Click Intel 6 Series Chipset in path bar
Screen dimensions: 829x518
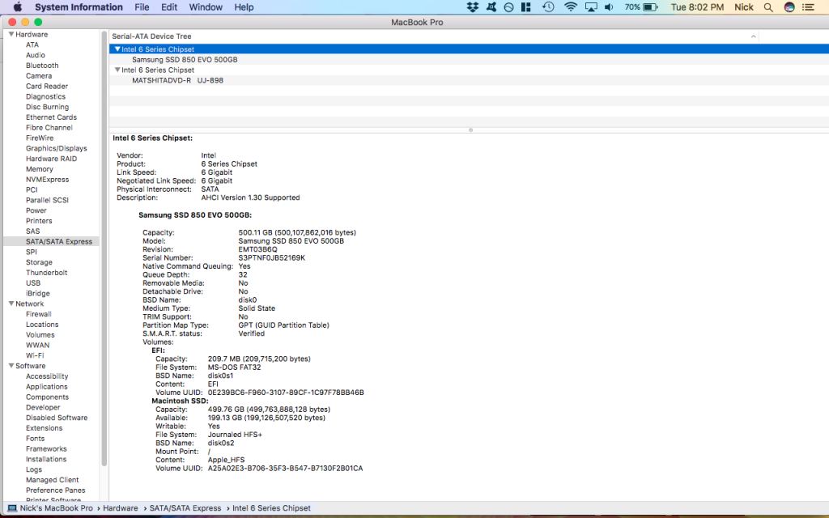271,508
